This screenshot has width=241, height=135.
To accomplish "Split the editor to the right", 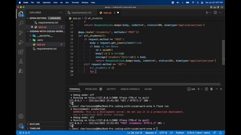I will coord(215,12).
